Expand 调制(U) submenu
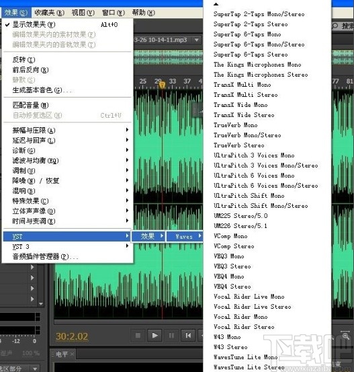Image resolution: width=354 pixels, height=372 pixels. coord(68,171)
